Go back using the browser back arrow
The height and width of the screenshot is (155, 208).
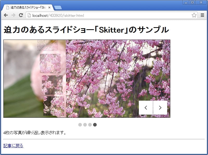coord(6,15)
